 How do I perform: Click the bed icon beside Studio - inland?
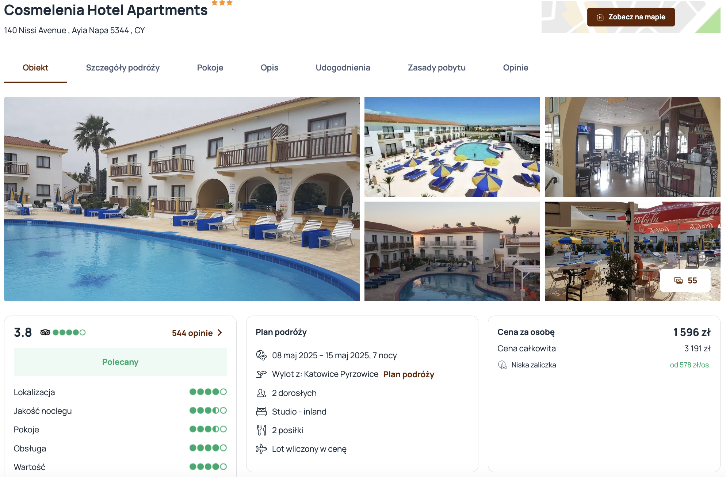261,412
